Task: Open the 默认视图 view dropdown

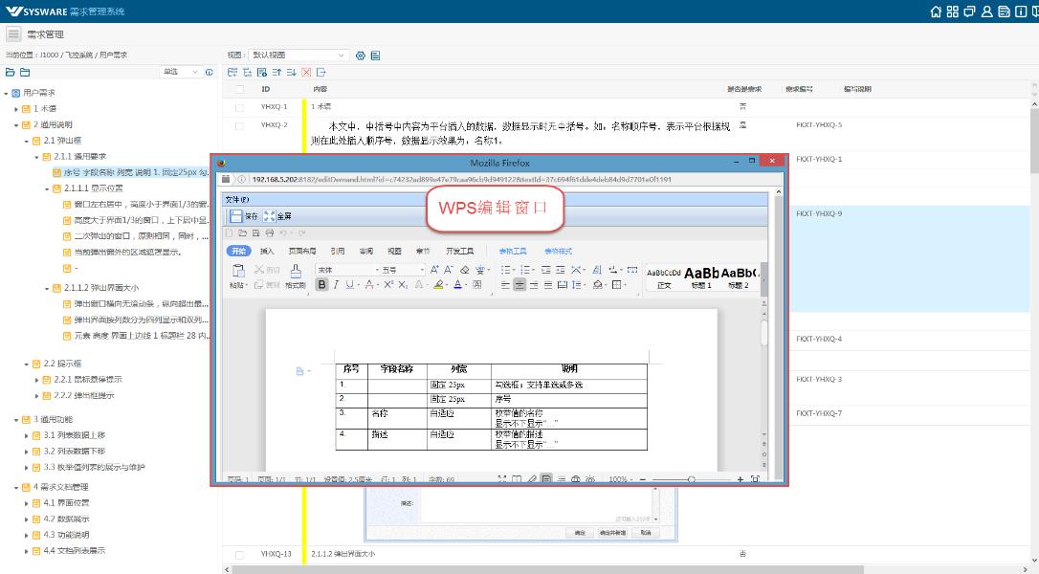Action: 299,55
